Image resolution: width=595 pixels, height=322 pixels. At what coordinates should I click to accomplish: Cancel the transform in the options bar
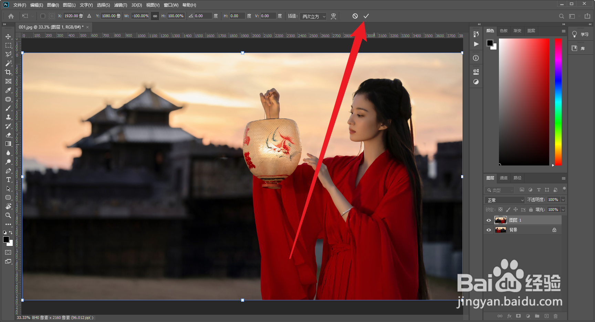tap(355, 16)
